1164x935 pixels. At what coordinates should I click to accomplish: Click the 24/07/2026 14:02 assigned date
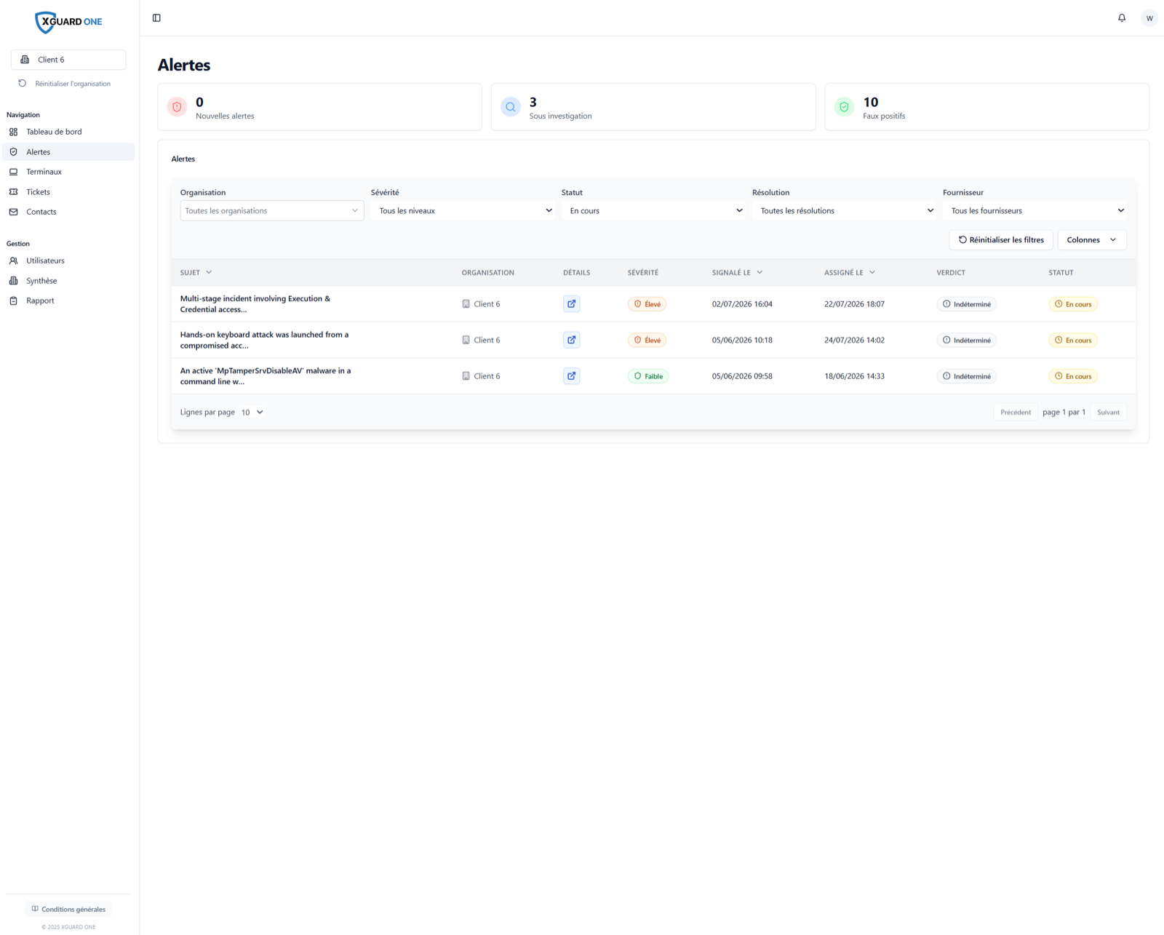tap(854, 341)
